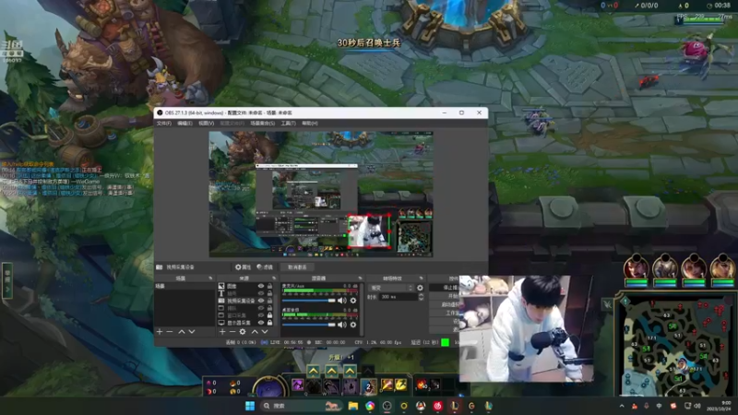The image size is (738, 415).
Task: Use the F summoner spell icon
Action: [401, 385]
